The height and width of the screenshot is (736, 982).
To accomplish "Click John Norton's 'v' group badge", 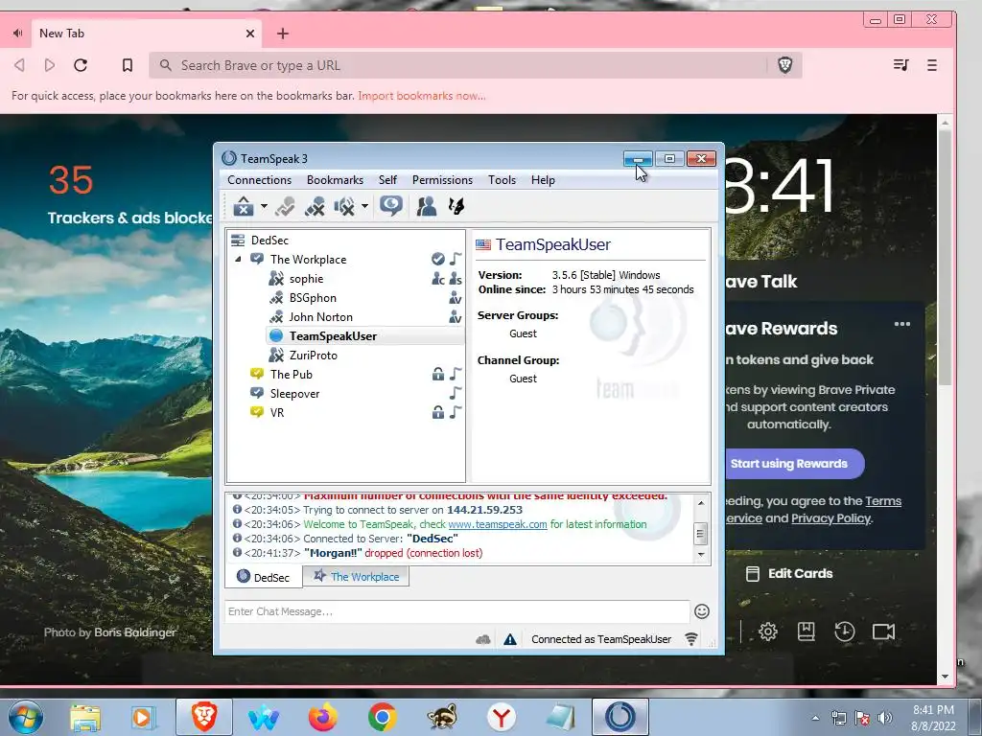I will point(456,316).
